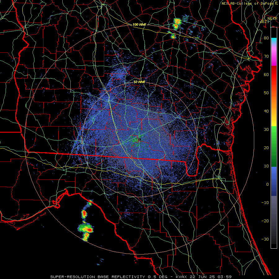Click the "100 NMI" range ring label

[139, 24]
